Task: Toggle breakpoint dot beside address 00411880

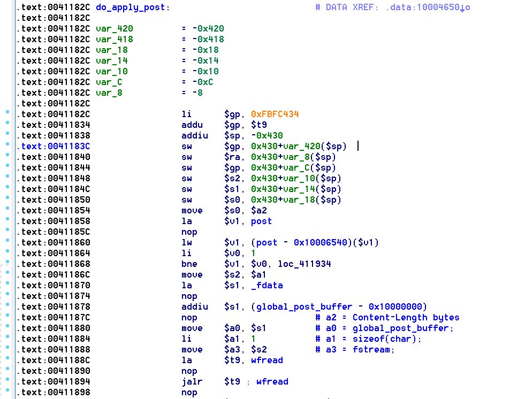Action: click(x=7, y=326)
